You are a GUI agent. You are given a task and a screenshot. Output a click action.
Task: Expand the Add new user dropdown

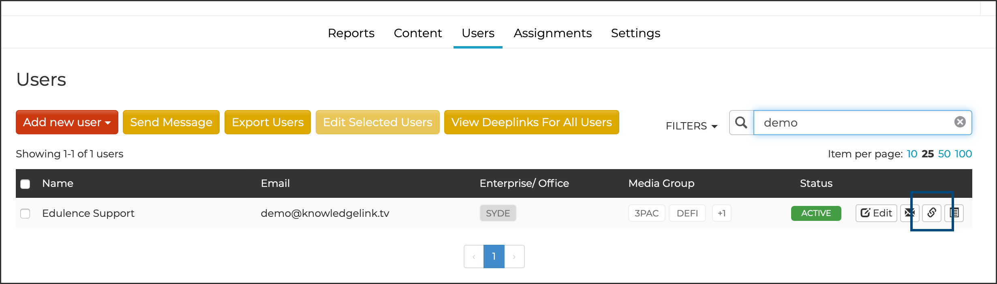[67, 122]
